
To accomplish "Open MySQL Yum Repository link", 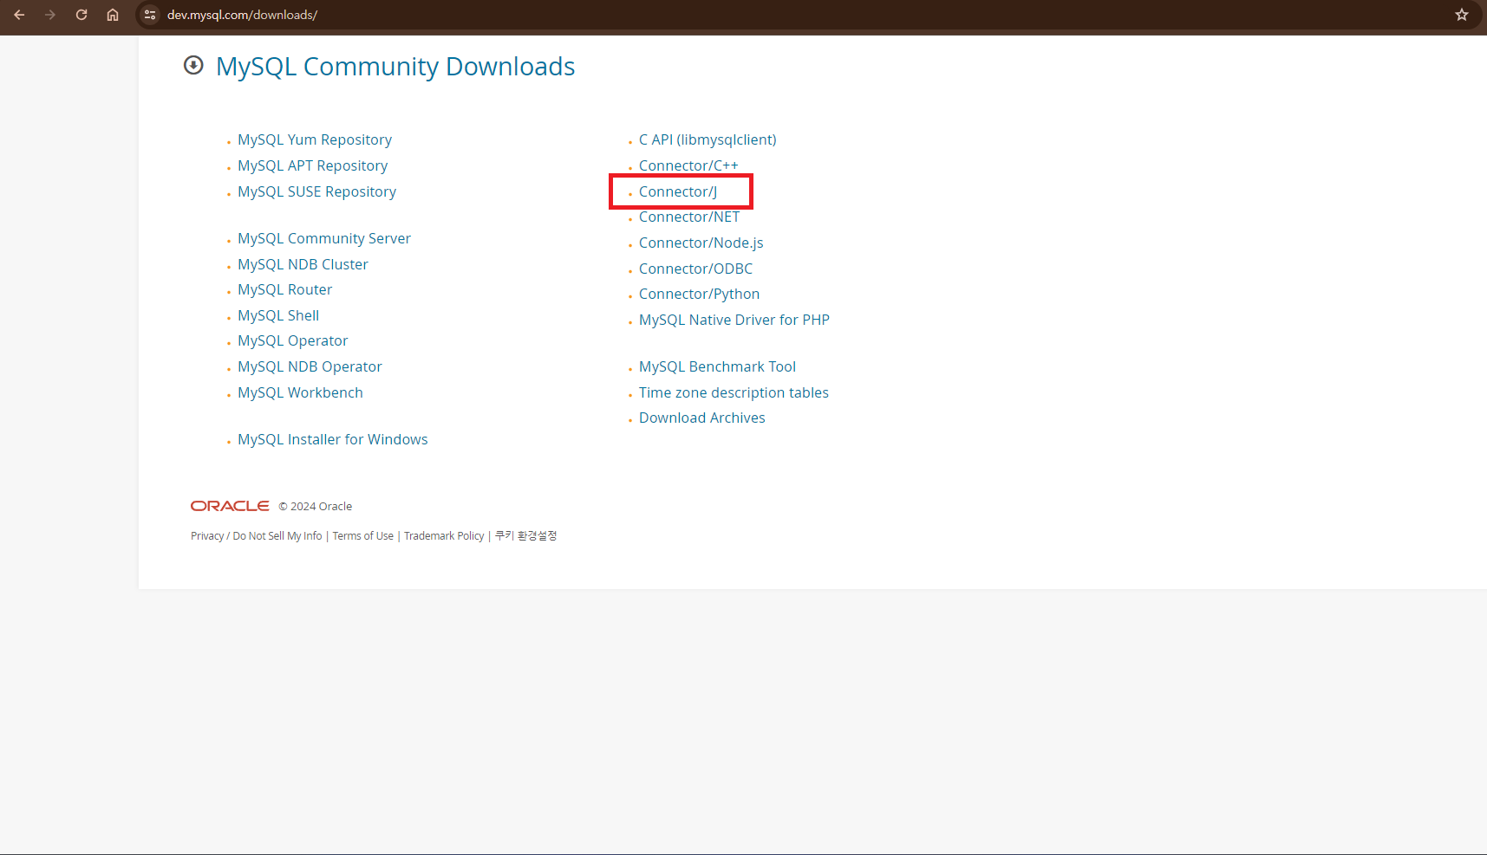I will pos(315,139).
